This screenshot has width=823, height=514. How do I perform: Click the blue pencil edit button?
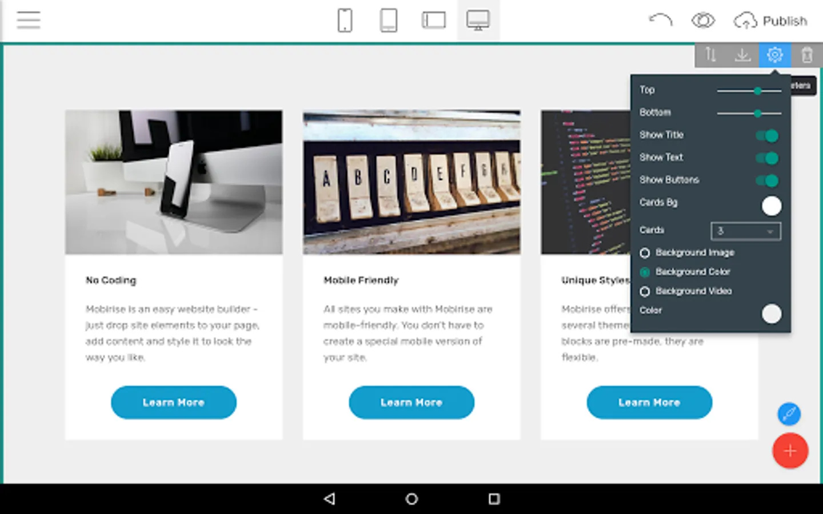click(x=789, y=414)
